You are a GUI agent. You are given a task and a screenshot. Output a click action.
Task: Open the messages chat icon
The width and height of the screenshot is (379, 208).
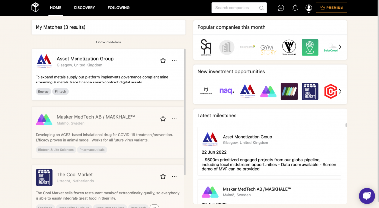click(x=281, y=8)
